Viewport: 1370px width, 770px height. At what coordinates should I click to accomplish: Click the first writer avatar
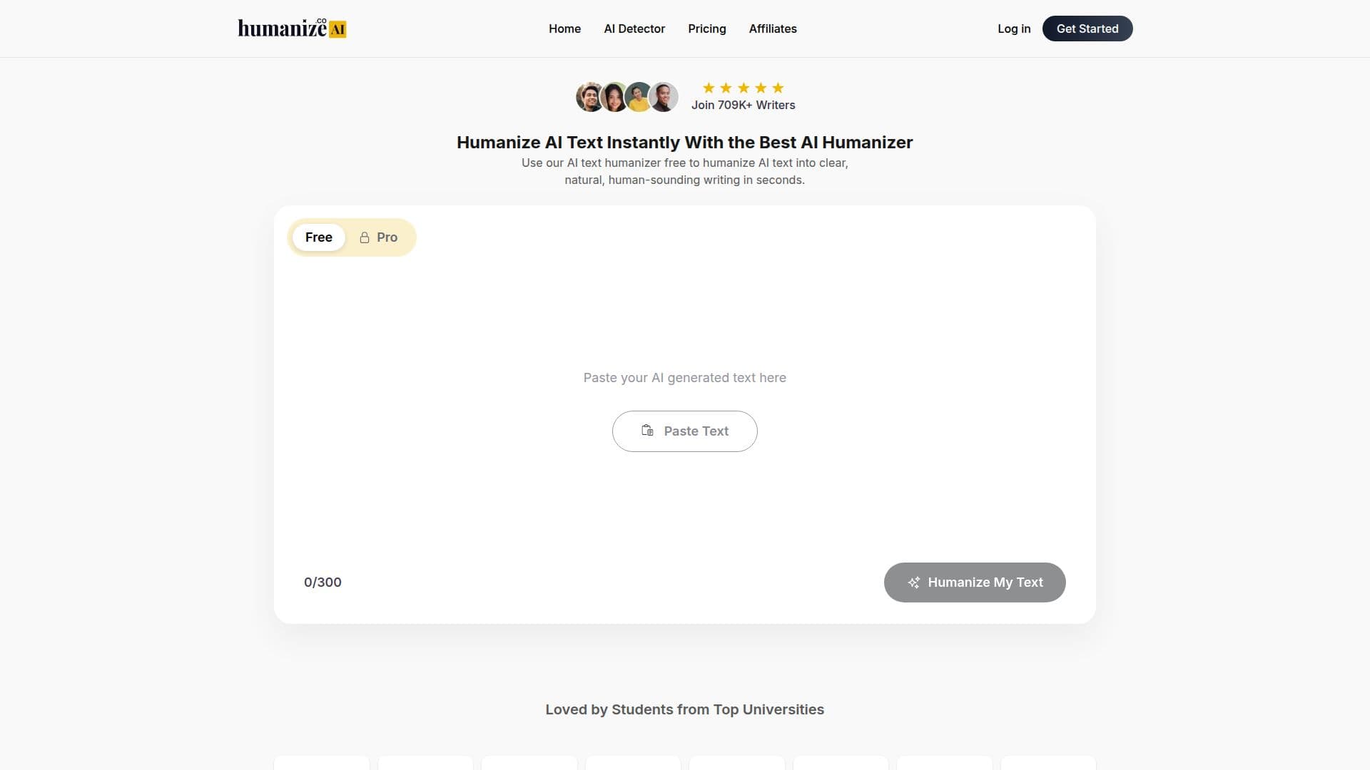point(590,97)
